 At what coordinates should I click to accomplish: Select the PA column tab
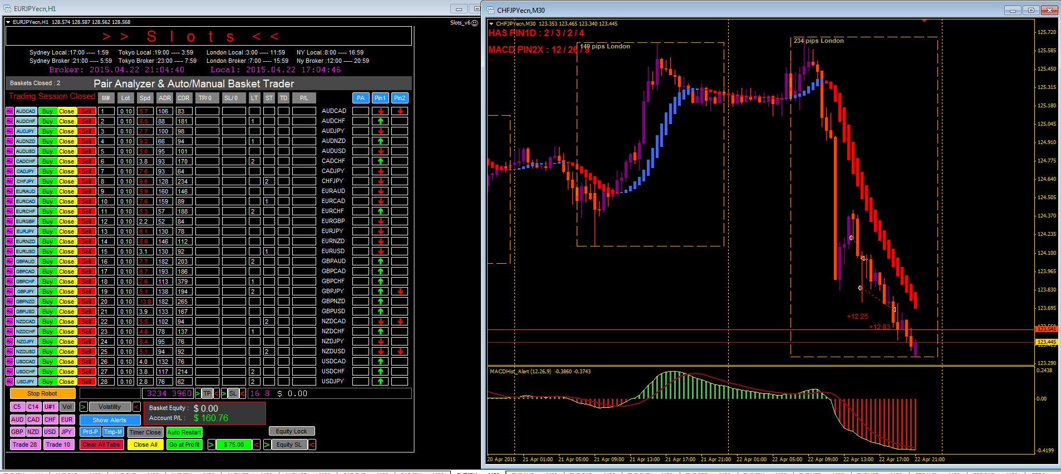(361, 98)
